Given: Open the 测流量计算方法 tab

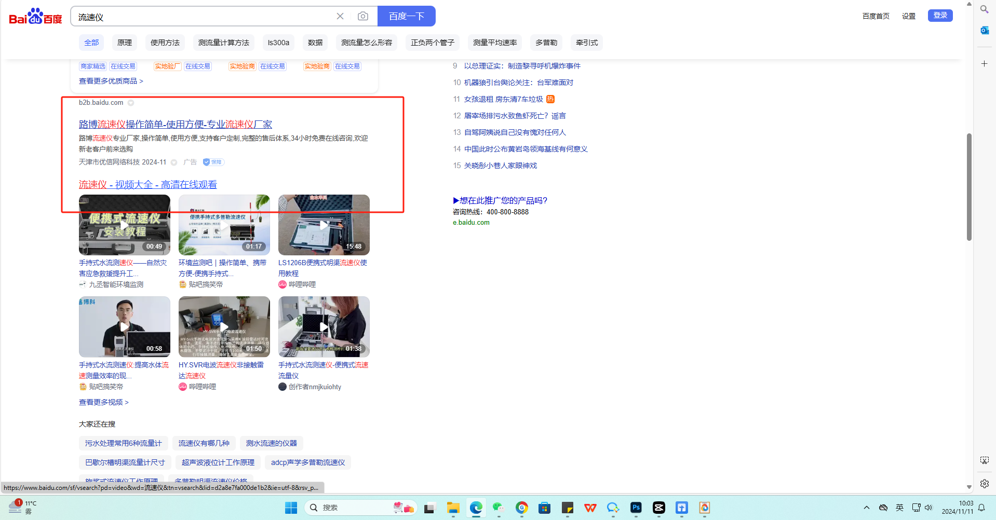Looking at the screenshot, I should click(x=224, y=43).
